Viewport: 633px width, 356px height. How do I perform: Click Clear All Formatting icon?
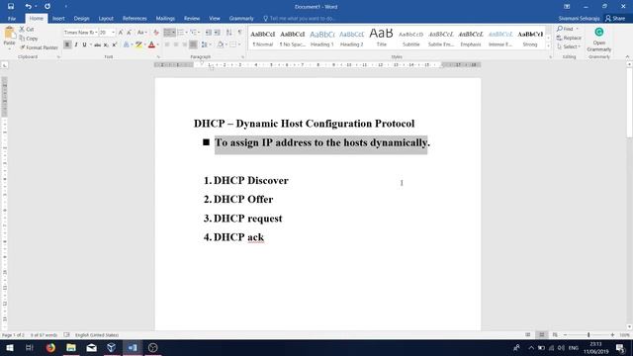[x=156, y=33]
